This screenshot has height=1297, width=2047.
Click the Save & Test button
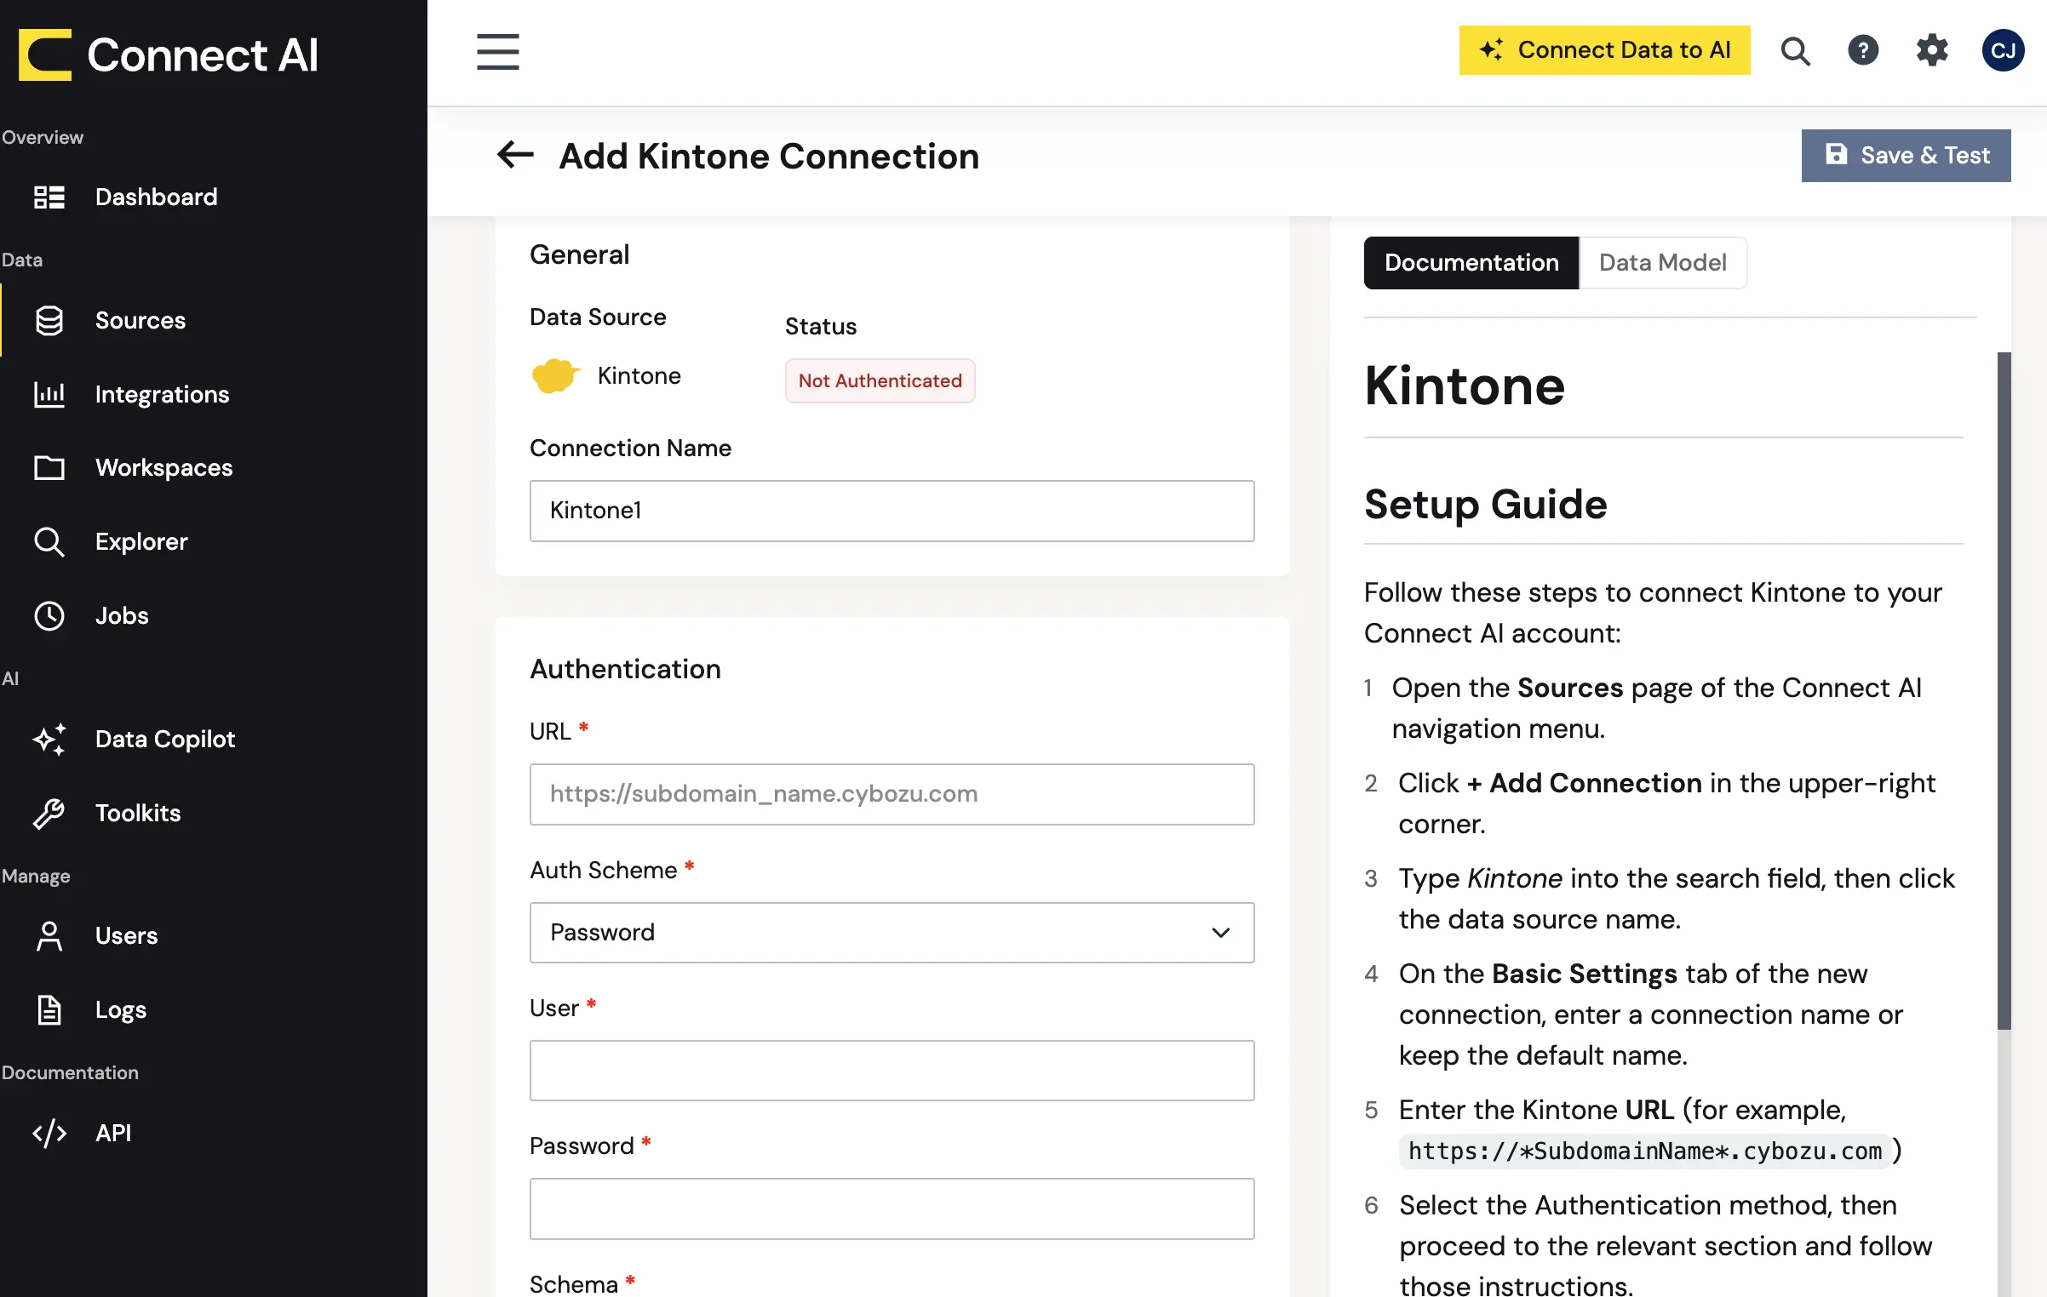pos(1906,155)
